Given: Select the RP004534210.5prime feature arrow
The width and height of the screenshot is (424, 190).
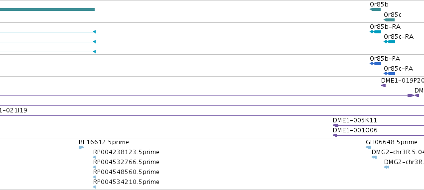Looking at the screenshot, I should 94,187.
